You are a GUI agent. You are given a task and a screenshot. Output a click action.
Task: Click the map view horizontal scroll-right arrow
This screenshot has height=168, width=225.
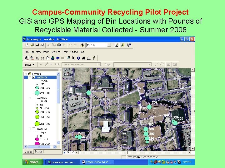189,152
